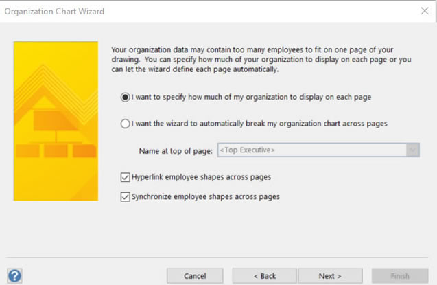Proceed with the Next button
Image resolution: width=437 pixels, height=285 pixels.
tap(330, 276)
